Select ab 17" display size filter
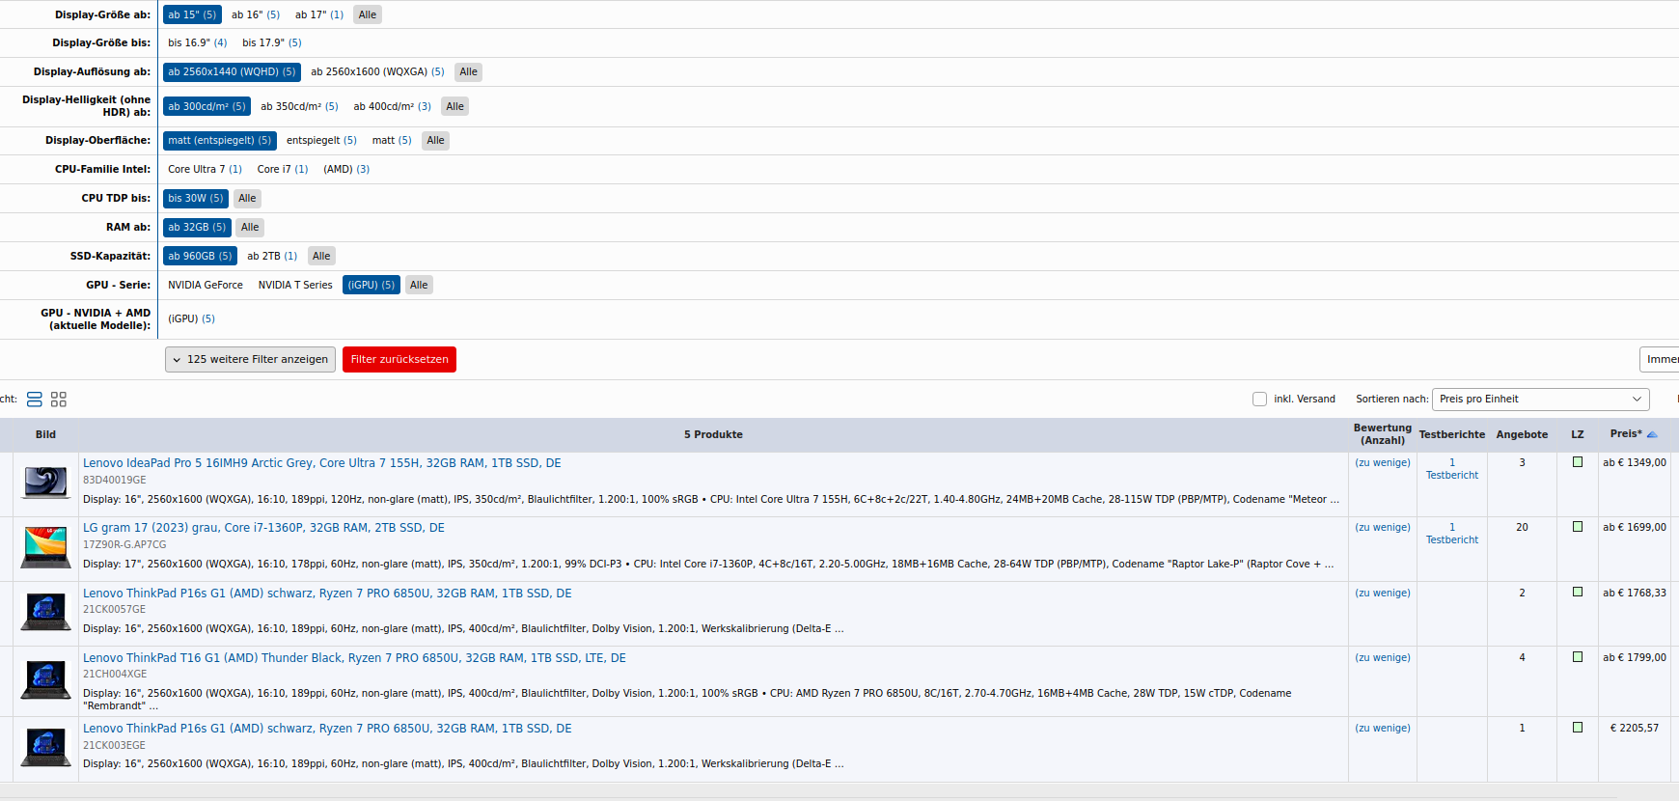 tap(319, 14)
